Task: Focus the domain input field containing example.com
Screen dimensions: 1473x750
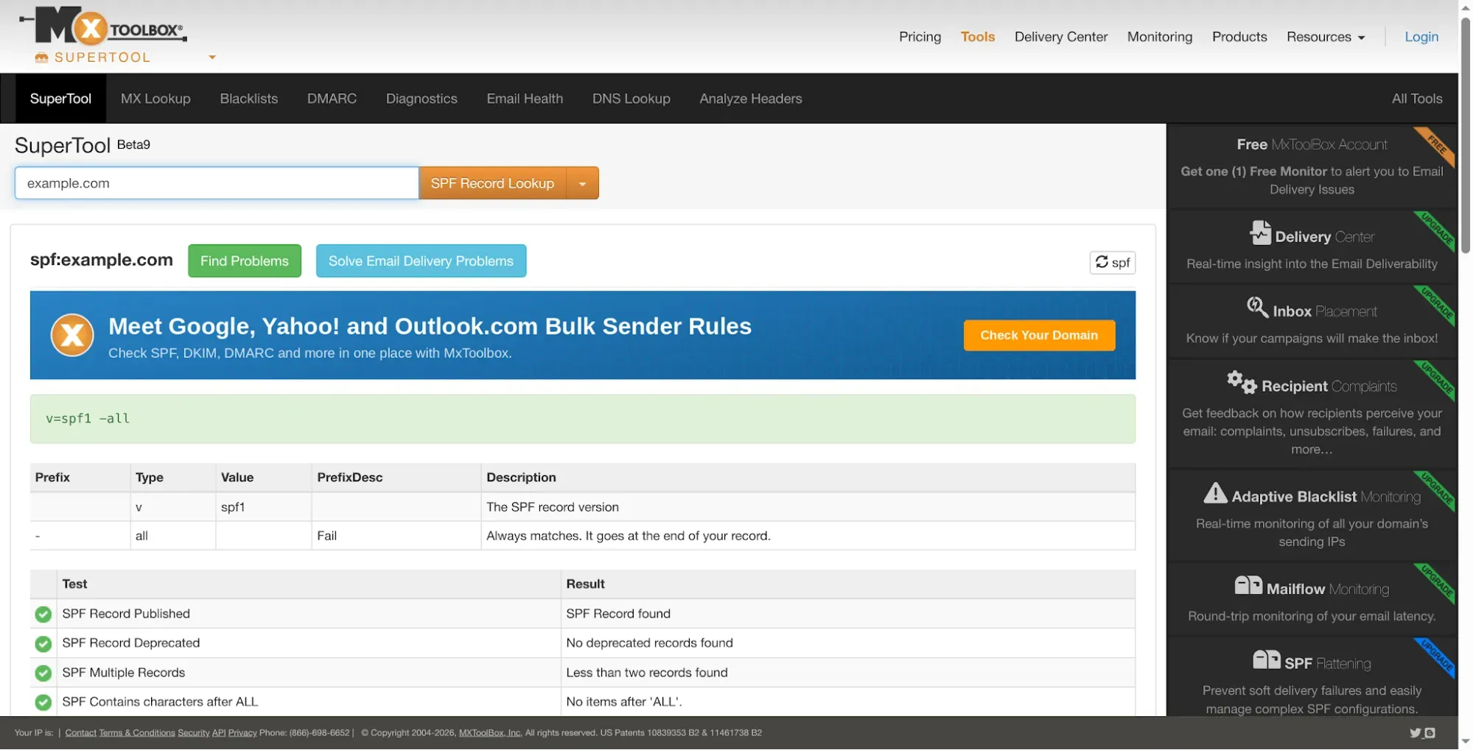Action: [x=217, y=183]
